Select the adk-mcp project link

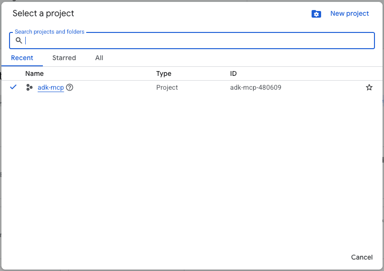tap(51, 87)
